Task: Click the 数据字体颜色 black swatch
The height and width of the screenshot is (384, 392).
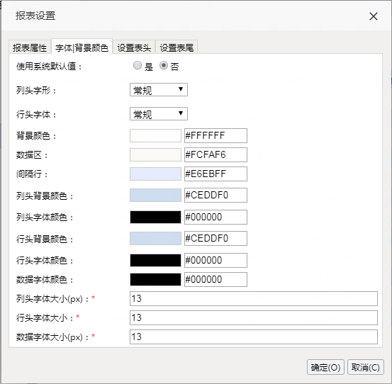Action: pyautogui.click(x=155, y=279)
